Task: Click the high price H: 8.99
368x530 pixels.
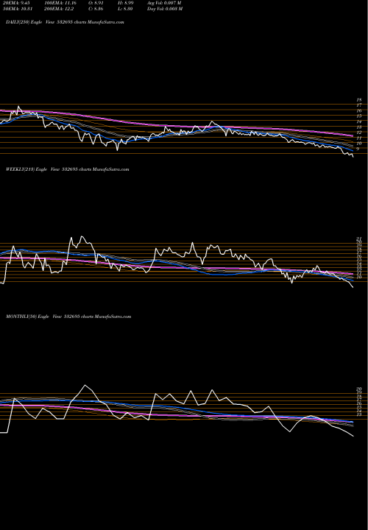Action: coord(125,3)
